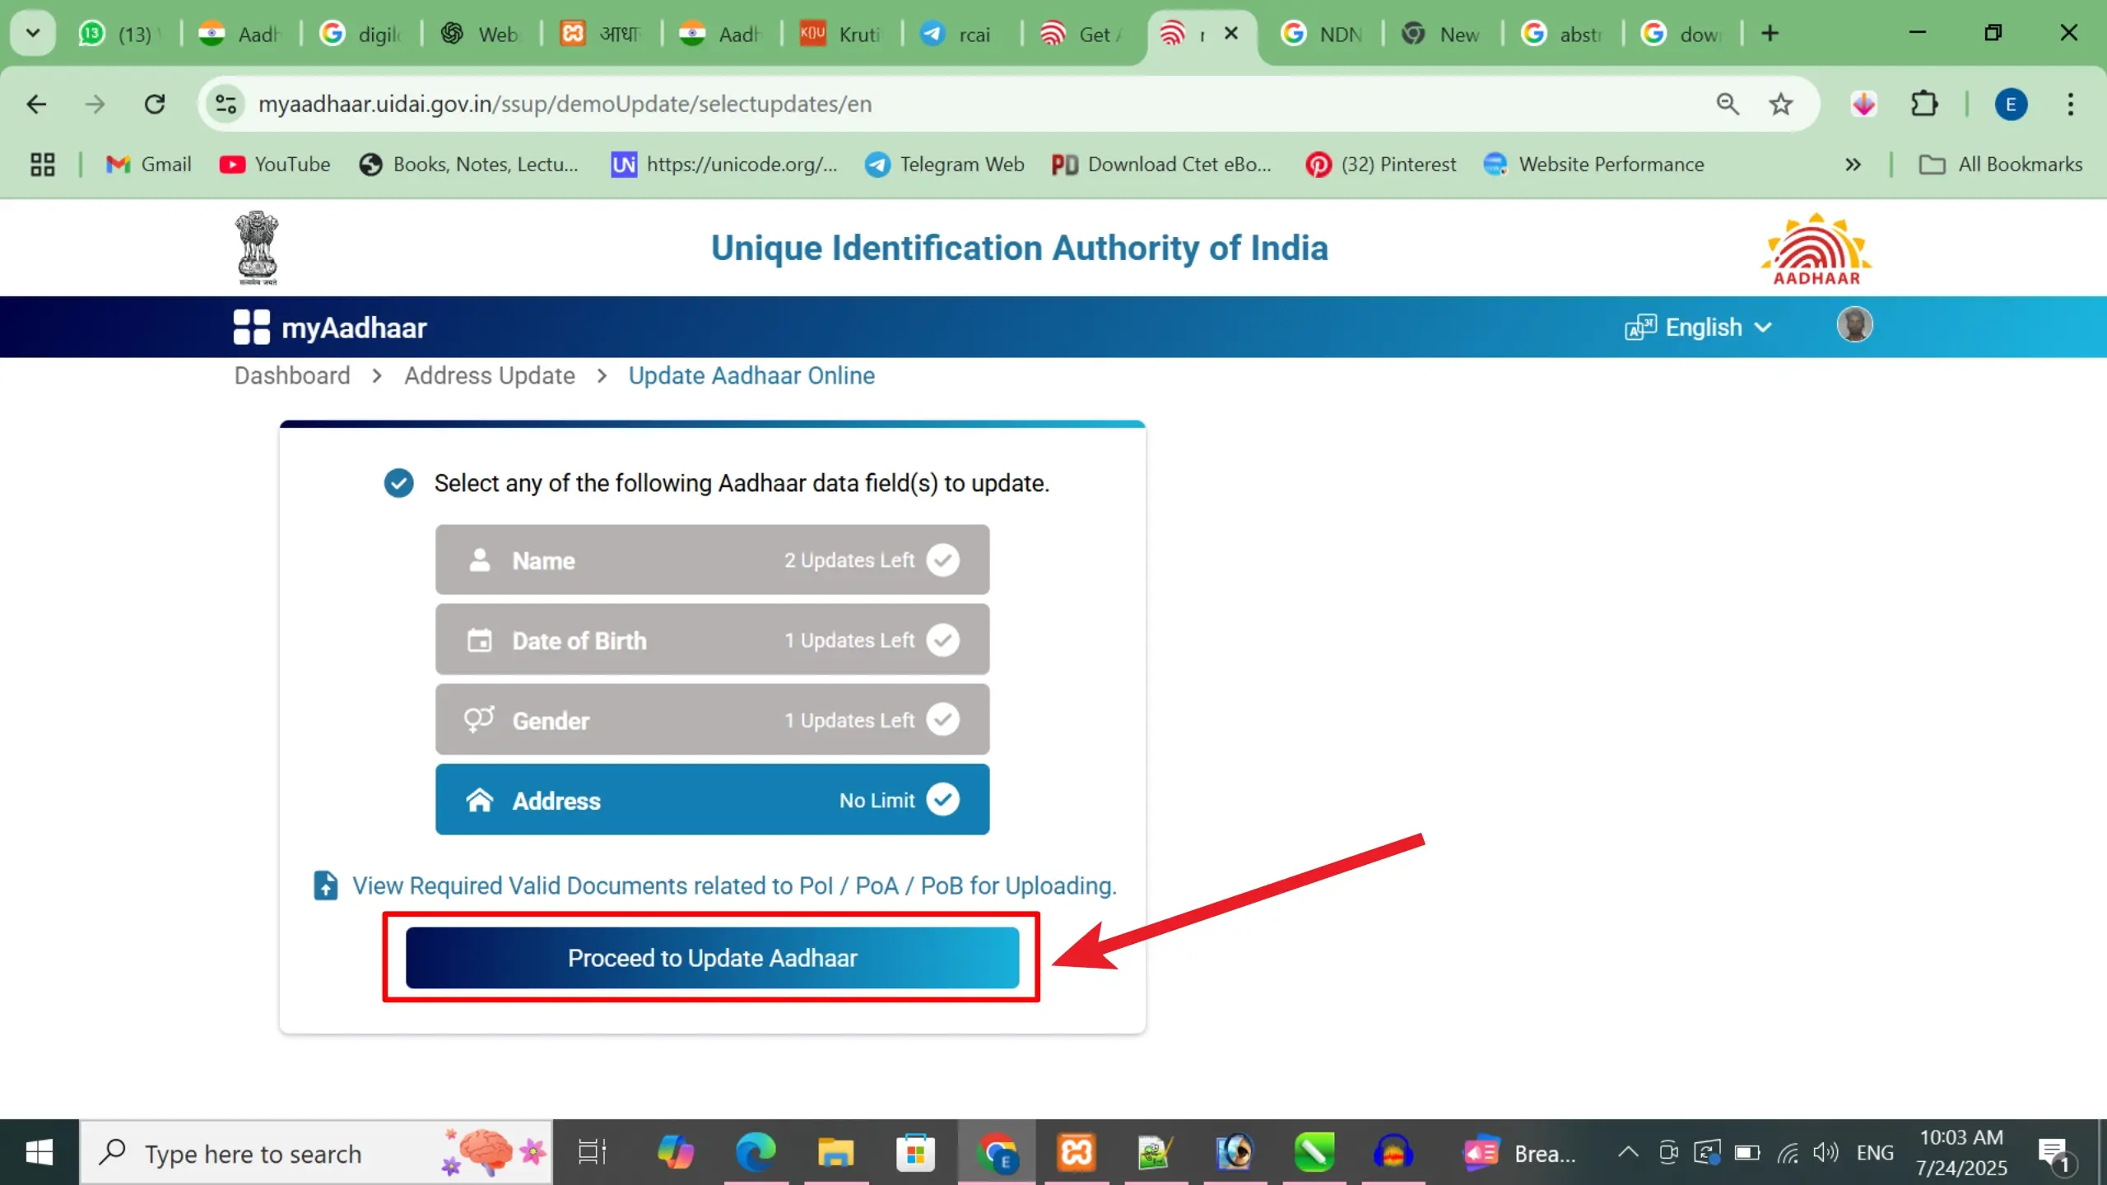
Task: Expand the tab search dropdown arrow
Action: pos(33,34)
